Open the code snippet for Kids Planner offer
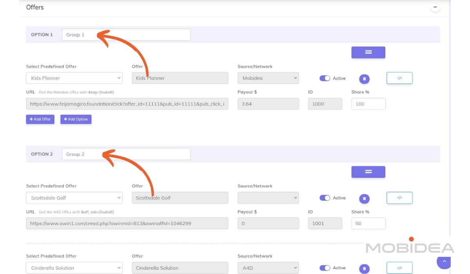Viewport: 470px width, 274px height. (399, 78)
